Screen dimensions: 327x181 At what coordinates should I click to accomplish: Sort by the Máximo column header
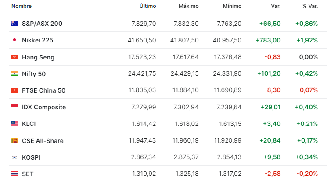pyautogui.click(x=189, y=6)
